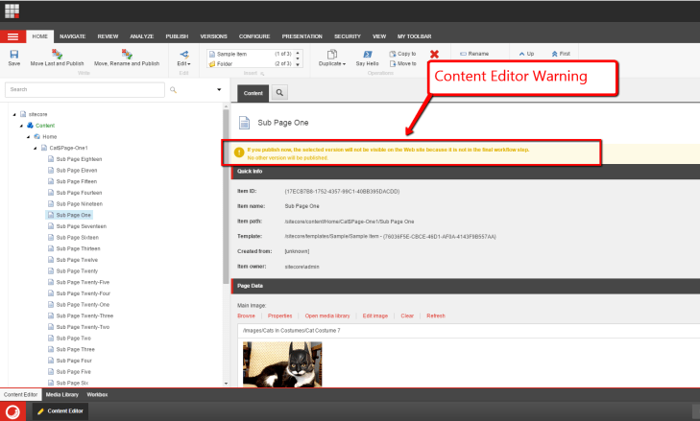Switch to the VERSIONS ribbon tab

(x=213, y=36)
